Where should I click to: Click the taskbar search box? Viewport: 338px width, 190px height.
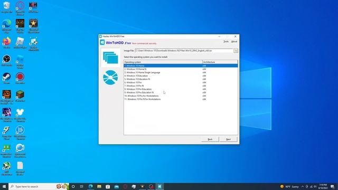39,186
